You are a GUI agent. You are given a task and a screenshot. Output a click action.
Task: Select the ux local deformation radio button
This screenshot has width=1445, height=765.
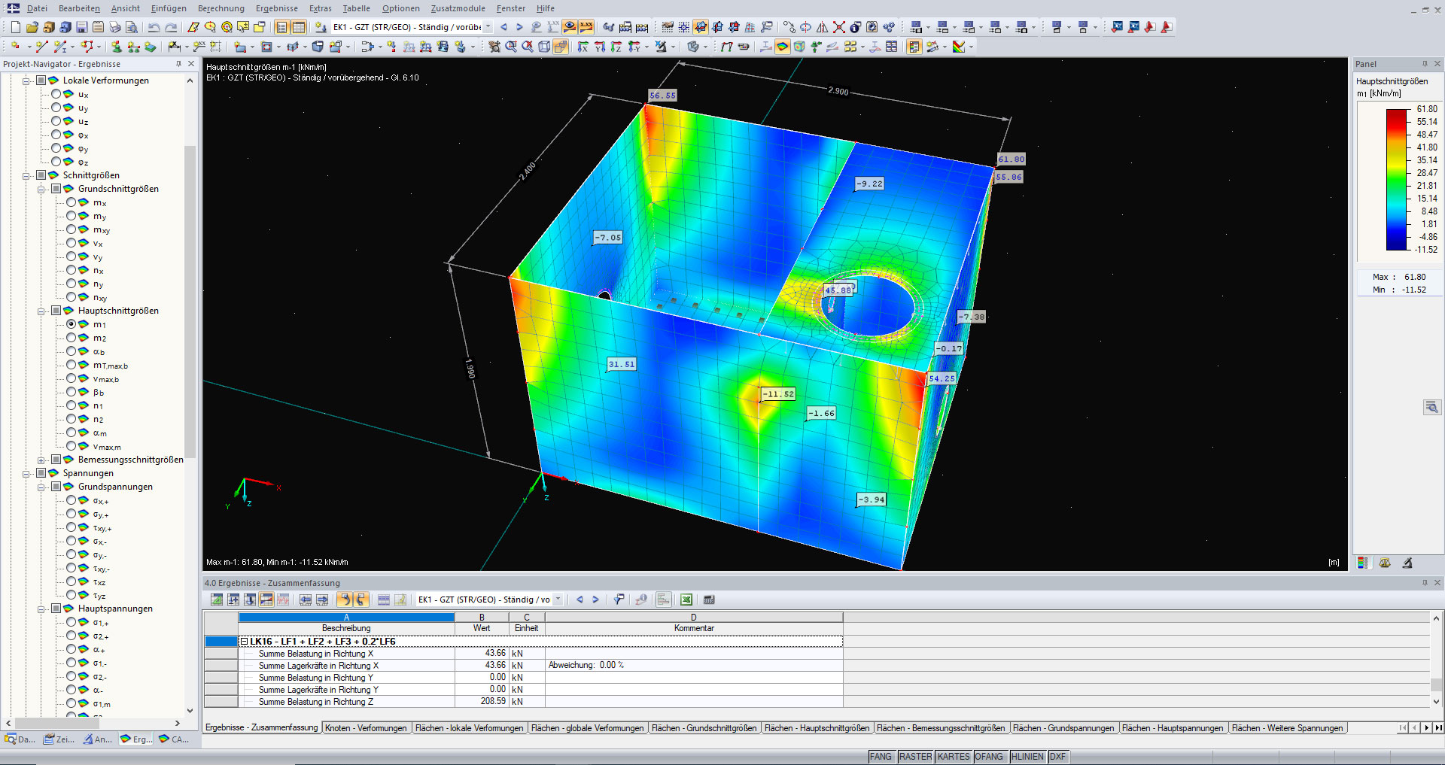coord(56,94)
